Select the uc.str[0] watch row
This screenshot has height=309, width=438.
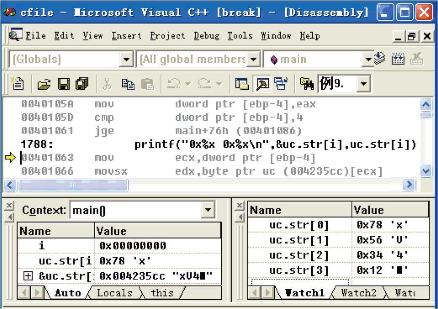coord(338,225)
